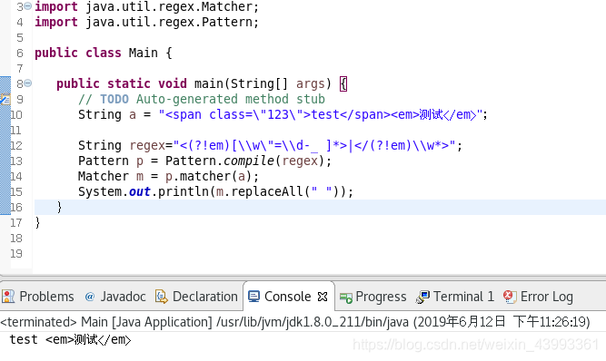The width and height of the screenshot is (606, 361).
Task: Click the import java.util.regex.Pattern line
Action: tap(147, 22)
